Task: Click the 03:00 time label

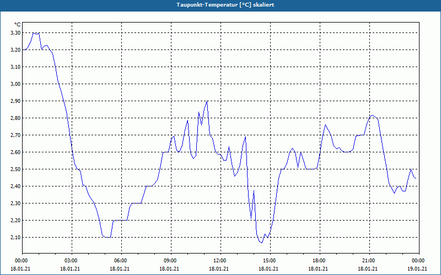Action: tap(72, 261)
